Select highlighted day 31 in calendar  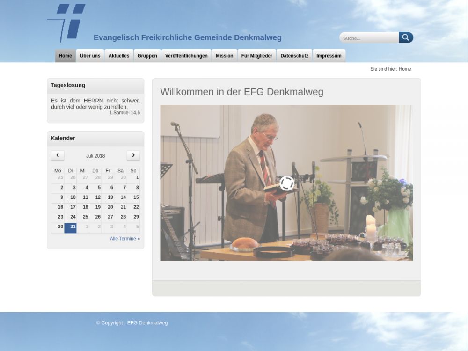click(x=71, y=227)
